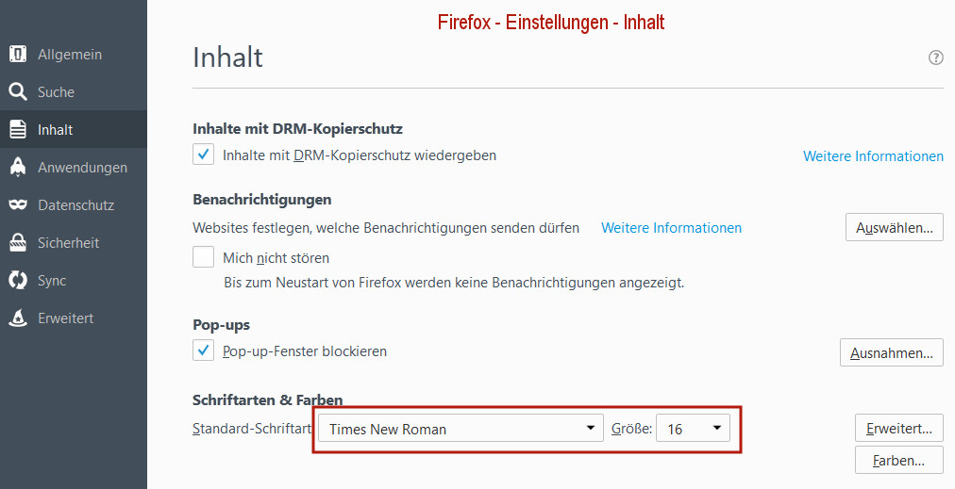
Task: Open the Times New Roman font dropdown
Action: 461,429
